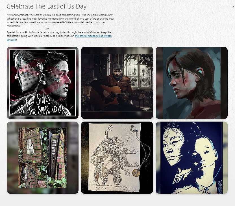The image size is (235, 206).
Task: Select the tall right-hand console photo in collage
Action: coord(57,158)
